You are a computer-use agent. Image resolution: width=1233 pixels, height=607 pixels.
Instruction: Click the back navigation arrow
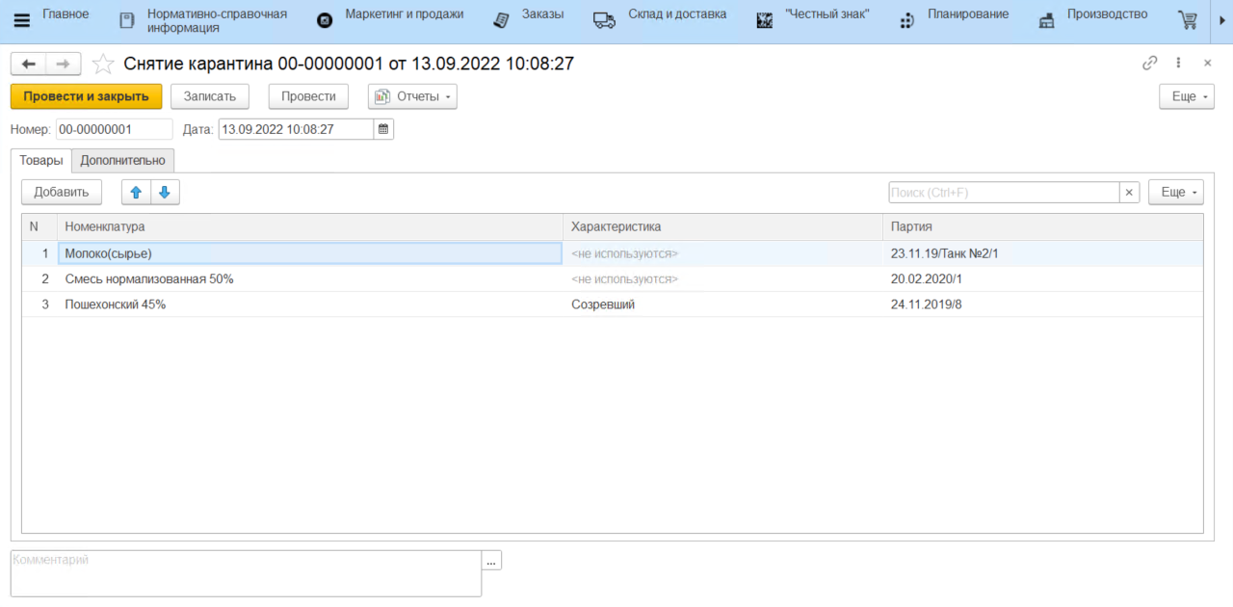pos(28,64)
